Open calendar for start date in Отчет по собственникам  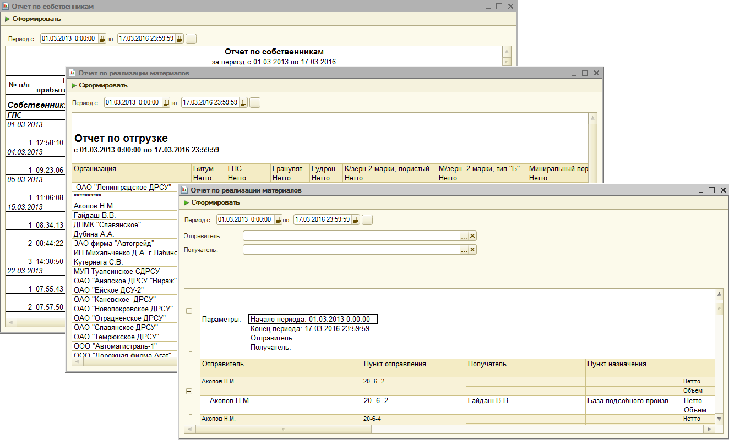(x=102, y=39)
